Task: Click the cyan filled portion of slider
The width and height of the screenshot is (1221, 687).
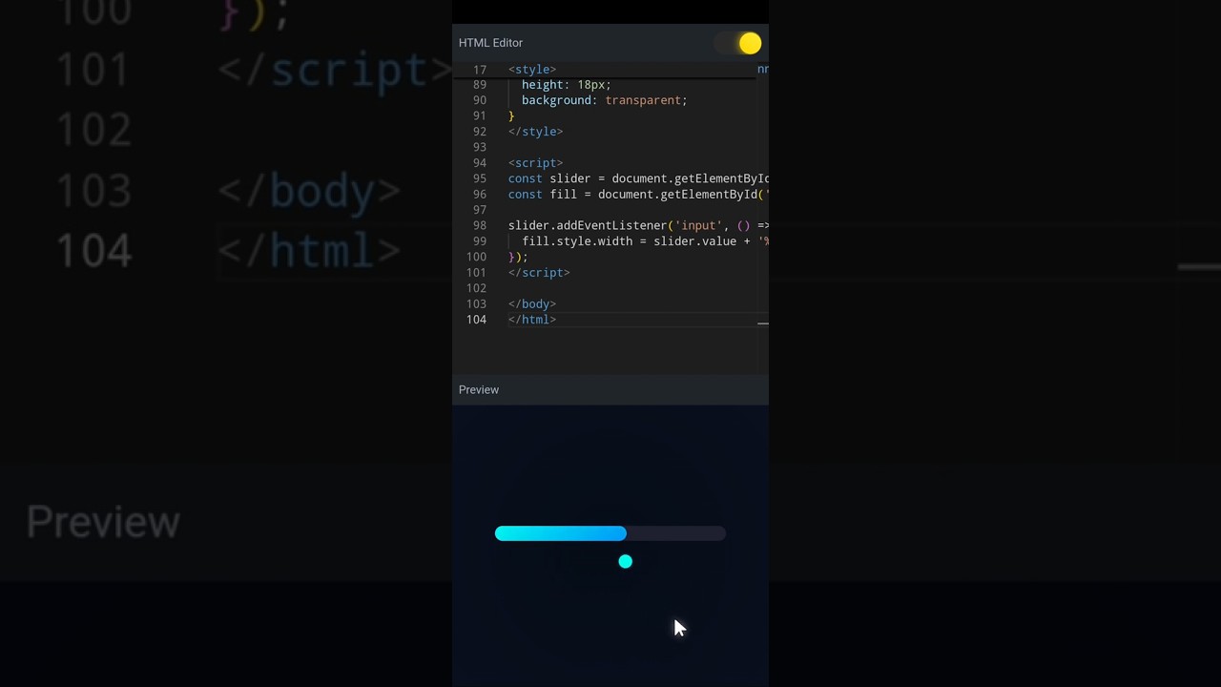Action: click(x=561, y=533)
